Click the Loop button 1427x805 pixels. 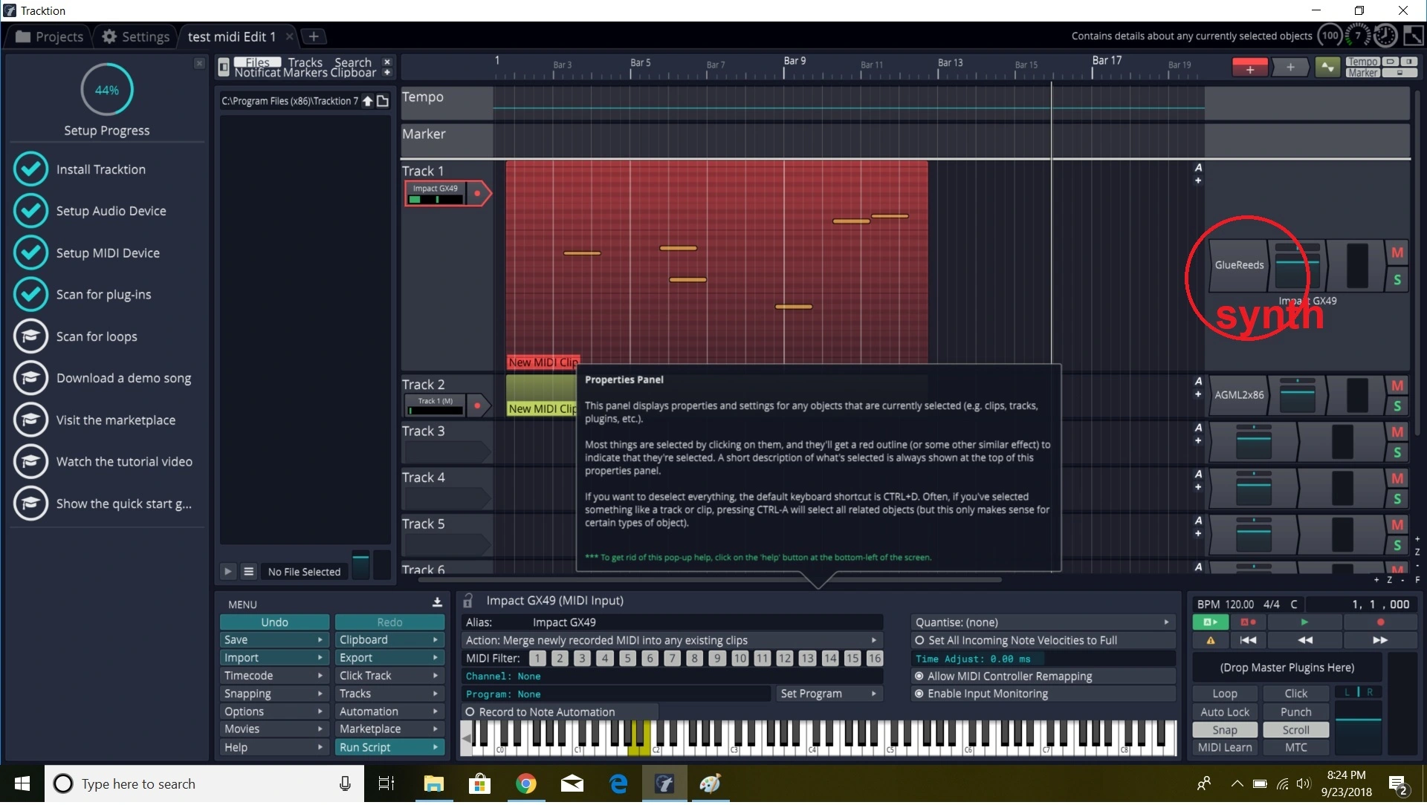click(x=1225, y=694)
